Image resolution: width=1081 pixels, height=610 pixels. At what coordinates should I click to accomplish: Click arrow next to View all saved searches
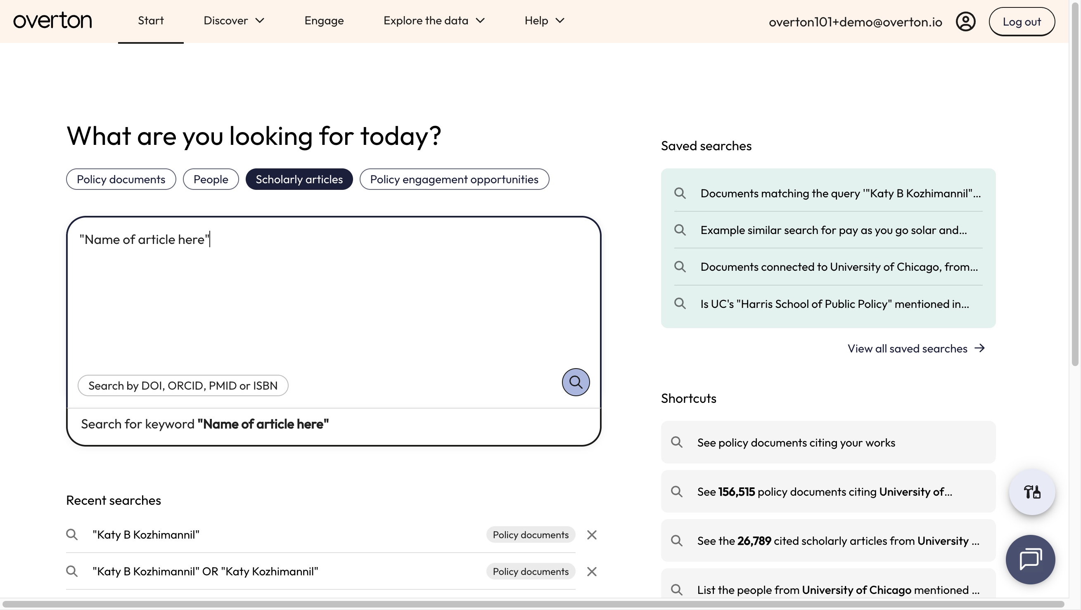tap(979, 348)
